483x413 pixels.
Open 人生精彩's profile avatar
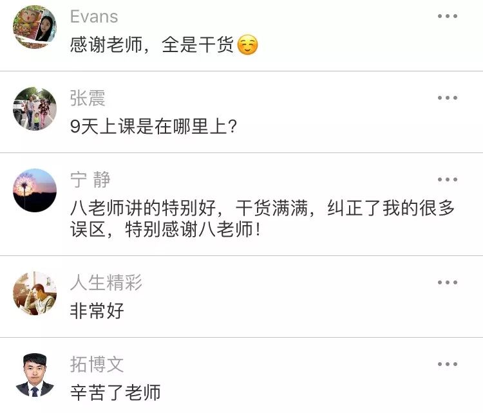[x=35, y=293]
